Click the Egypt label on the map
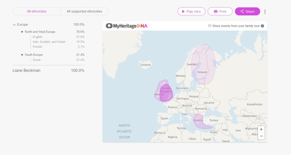This screenshot has height=155, width=291. coord(207,139)
